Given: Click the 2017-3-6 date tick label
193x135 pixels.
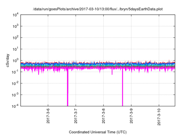Looking at the screenshot, I should [x=48, y=116].
